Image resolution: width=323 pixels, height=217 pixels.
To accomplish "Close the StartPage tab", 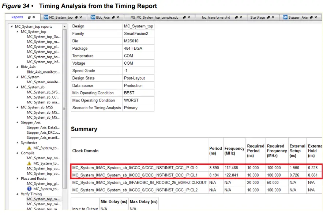I will [273, 17].
